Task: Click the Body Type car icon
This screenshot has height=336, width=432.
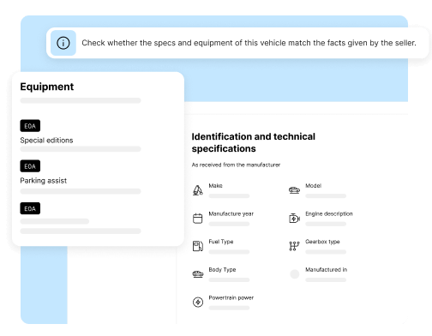Action: [198, 274]
